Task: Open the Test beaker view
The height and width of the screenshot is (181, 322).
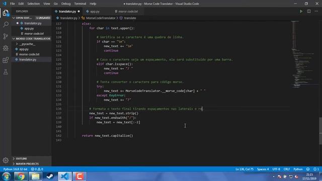Action: coord(6,72)
